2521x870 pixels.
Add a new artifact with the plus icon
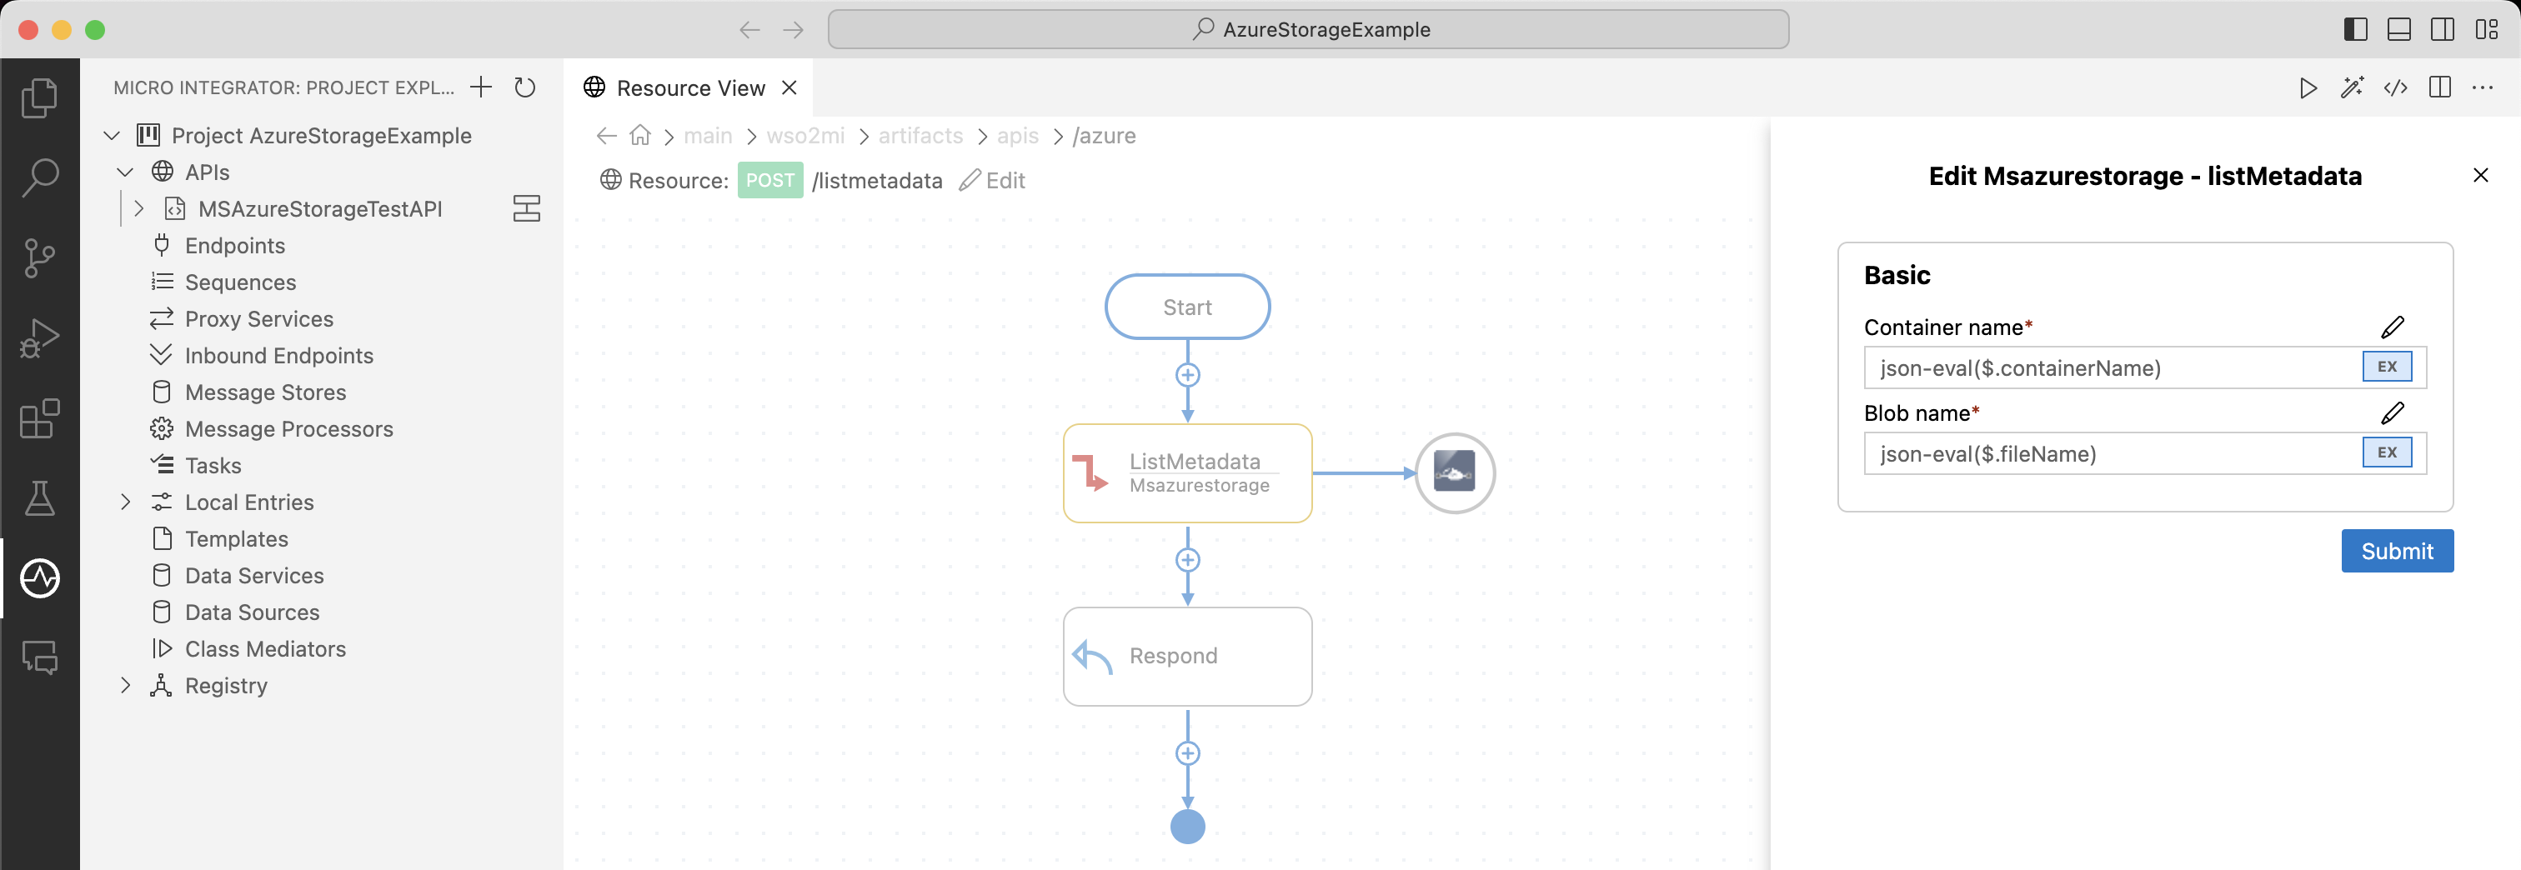(480, 87)
